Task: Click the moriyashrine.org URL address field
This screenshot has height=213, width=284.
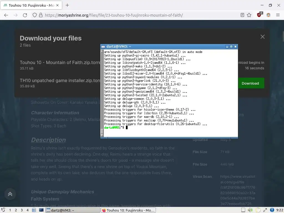Action: click(114, 15)
